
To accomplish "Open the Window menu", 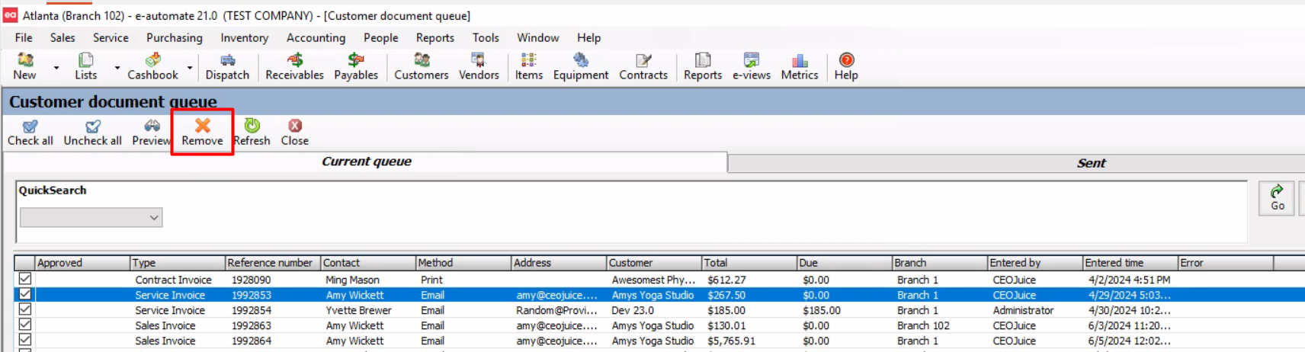I will tap(538, 37).
